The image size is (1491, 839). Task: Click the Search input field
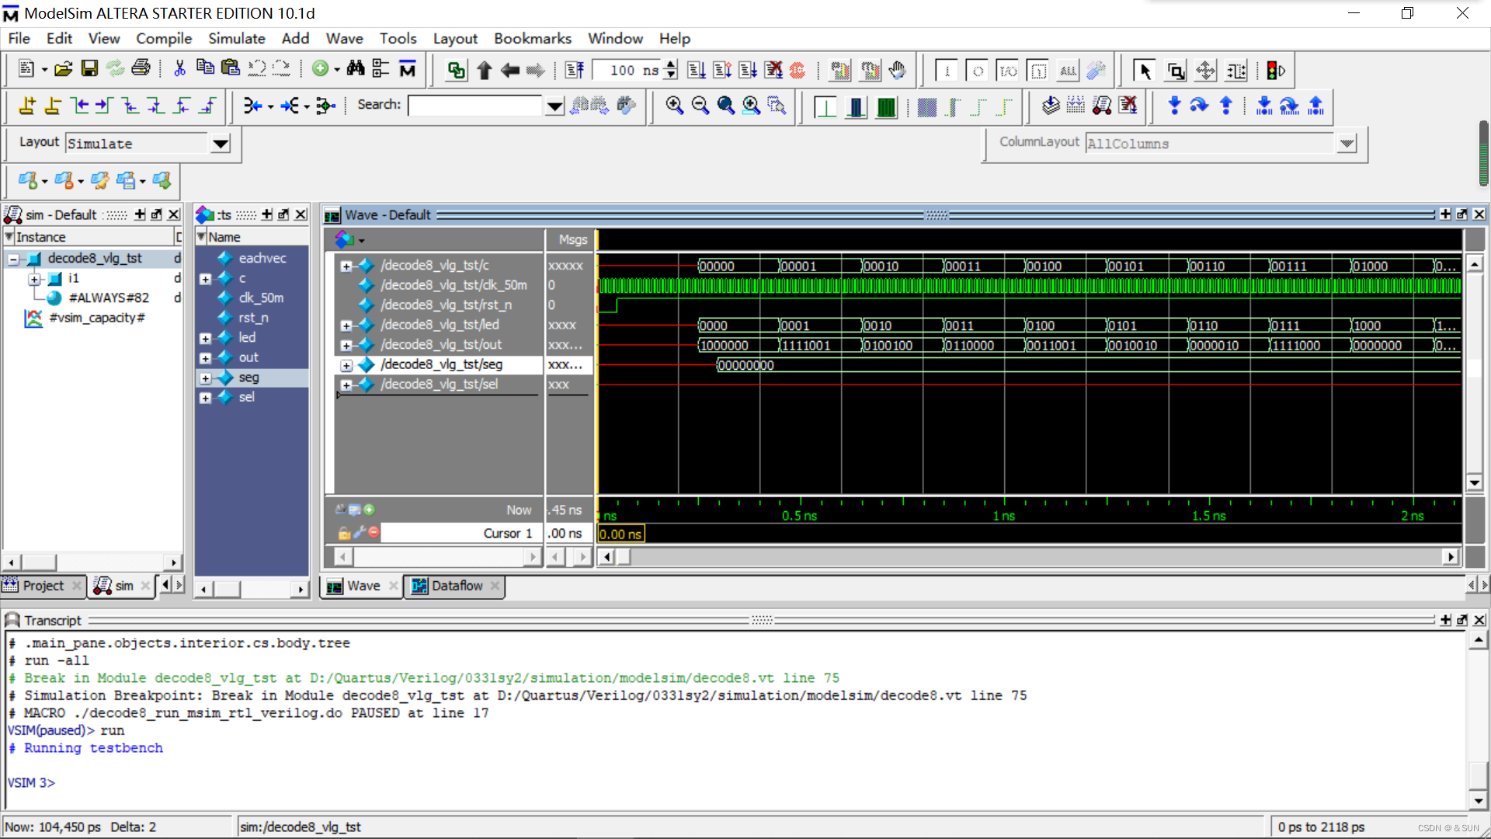tap(474, 106)
